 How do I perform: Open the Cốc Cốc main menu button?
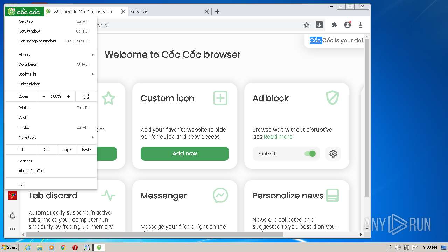tap(24, 12)
